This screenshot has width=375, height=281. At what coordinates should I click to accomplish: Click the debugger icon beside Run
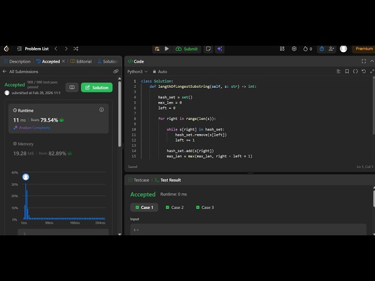(x=157, y=49)
